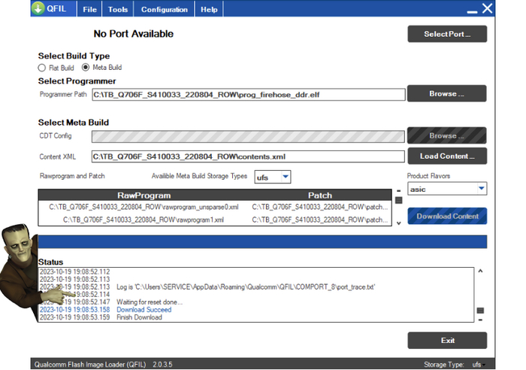
Task: Open the Configuration menu
Action: (165, 10)
